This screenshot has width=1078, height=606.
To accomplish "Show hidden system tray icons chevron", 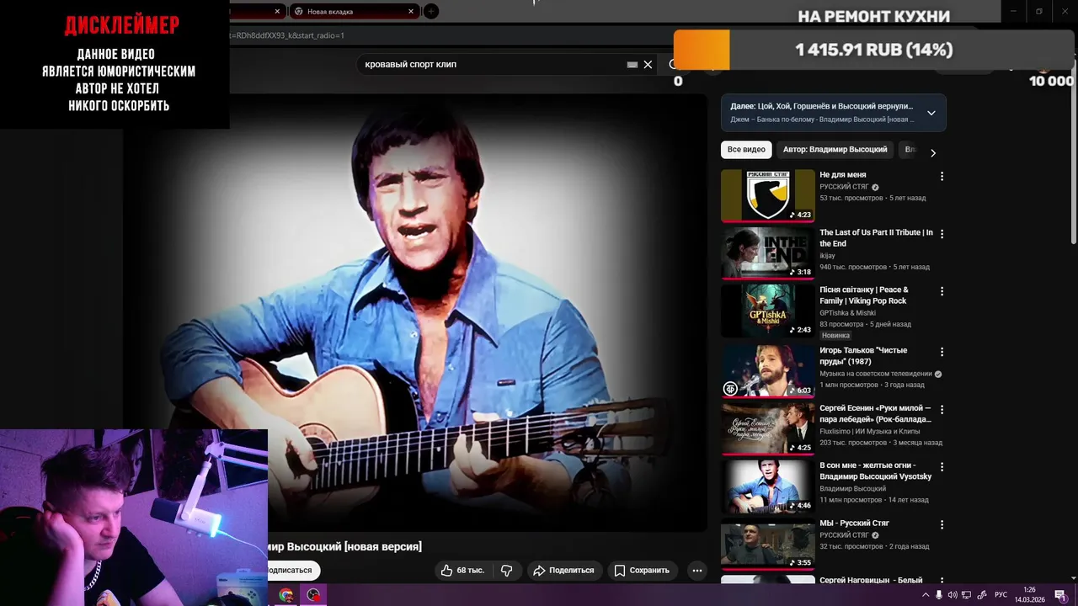I will pyautogui.click(x=926, y=595).
